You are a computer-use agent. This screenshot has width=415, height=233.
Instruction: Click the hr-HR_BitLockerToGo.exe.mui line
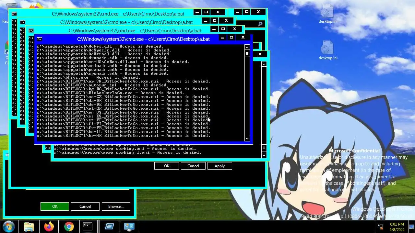tap(124, 136)
